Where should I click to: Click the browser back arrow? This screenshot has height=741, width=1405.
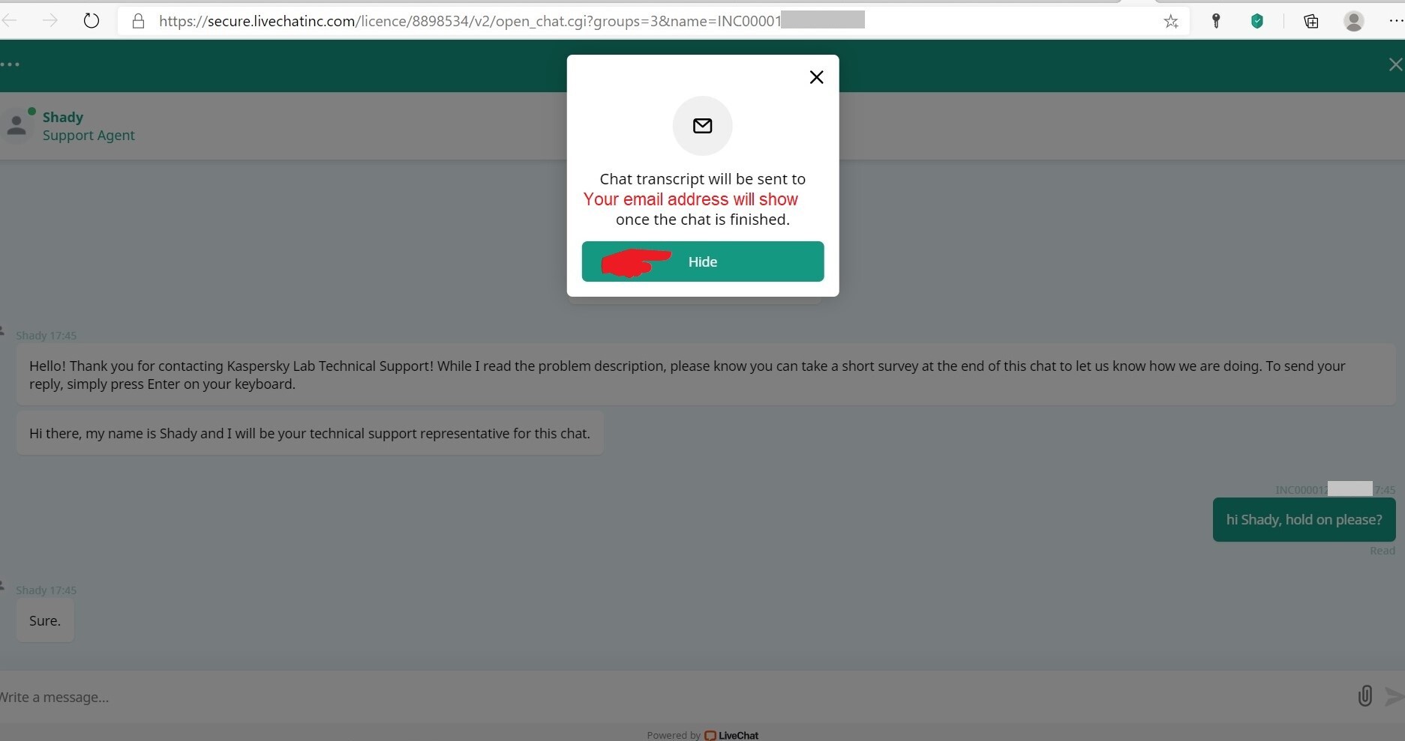pyautogui.click(x=9, y=21)
